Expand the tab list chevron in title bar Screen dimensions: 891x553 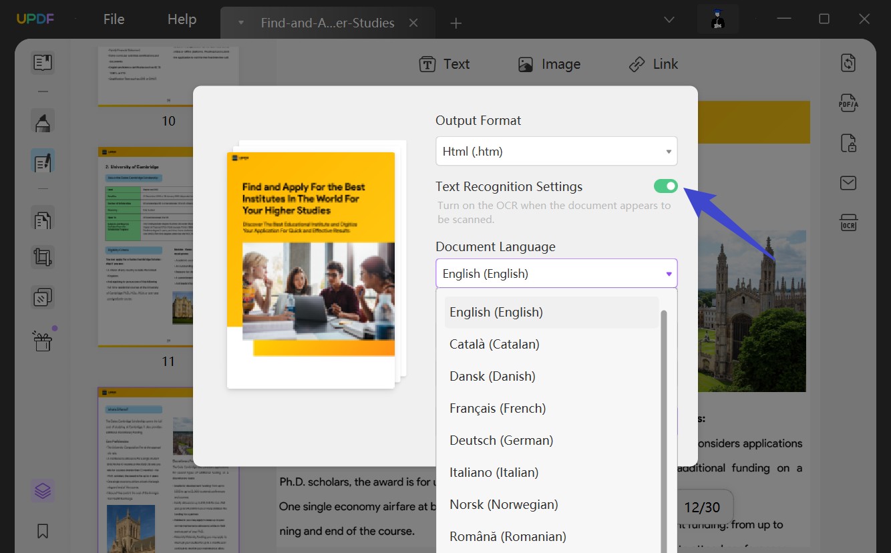click(669, 21)
